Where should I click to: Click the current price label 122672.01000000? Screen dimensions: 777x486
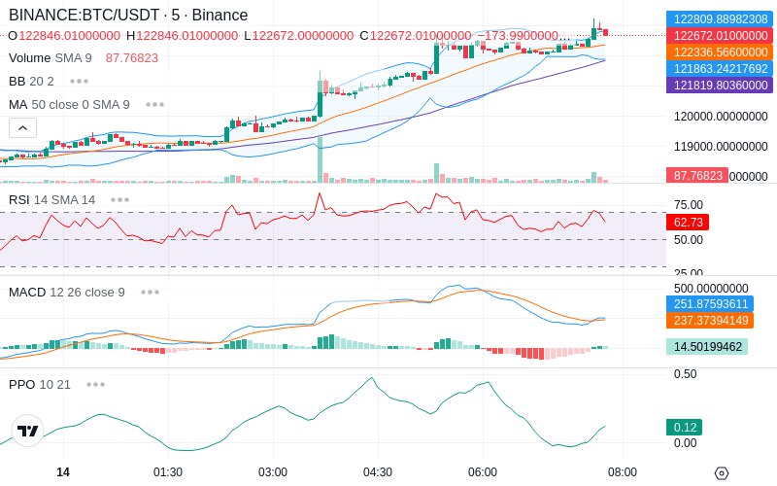pos(720,36)
